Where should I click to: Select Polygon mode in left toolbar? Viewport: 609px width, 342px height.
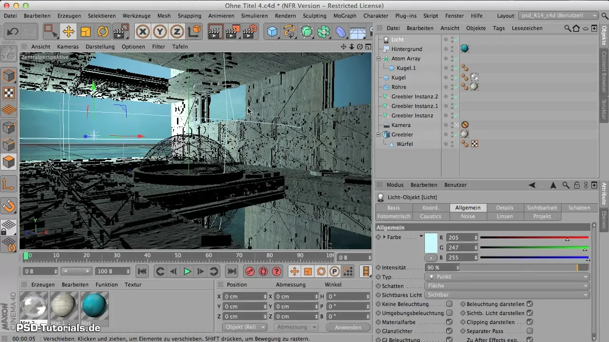tap(9, 162)
